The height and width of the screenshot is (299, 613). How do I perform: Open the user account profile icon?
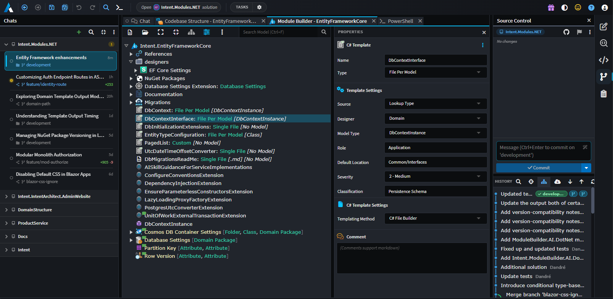(605, 8)
